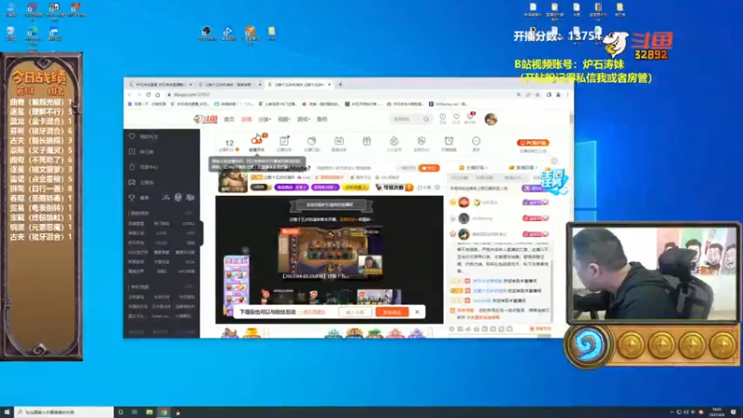Open the alarm clock icon in anchor toolbar

coord(449,143)
